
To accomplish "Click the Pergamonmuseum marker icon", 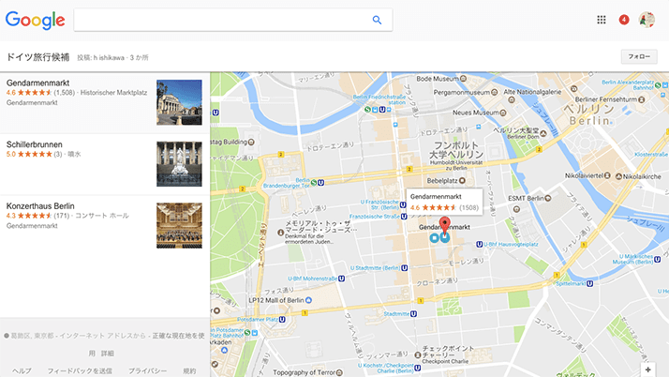I will tap(494, 92).
